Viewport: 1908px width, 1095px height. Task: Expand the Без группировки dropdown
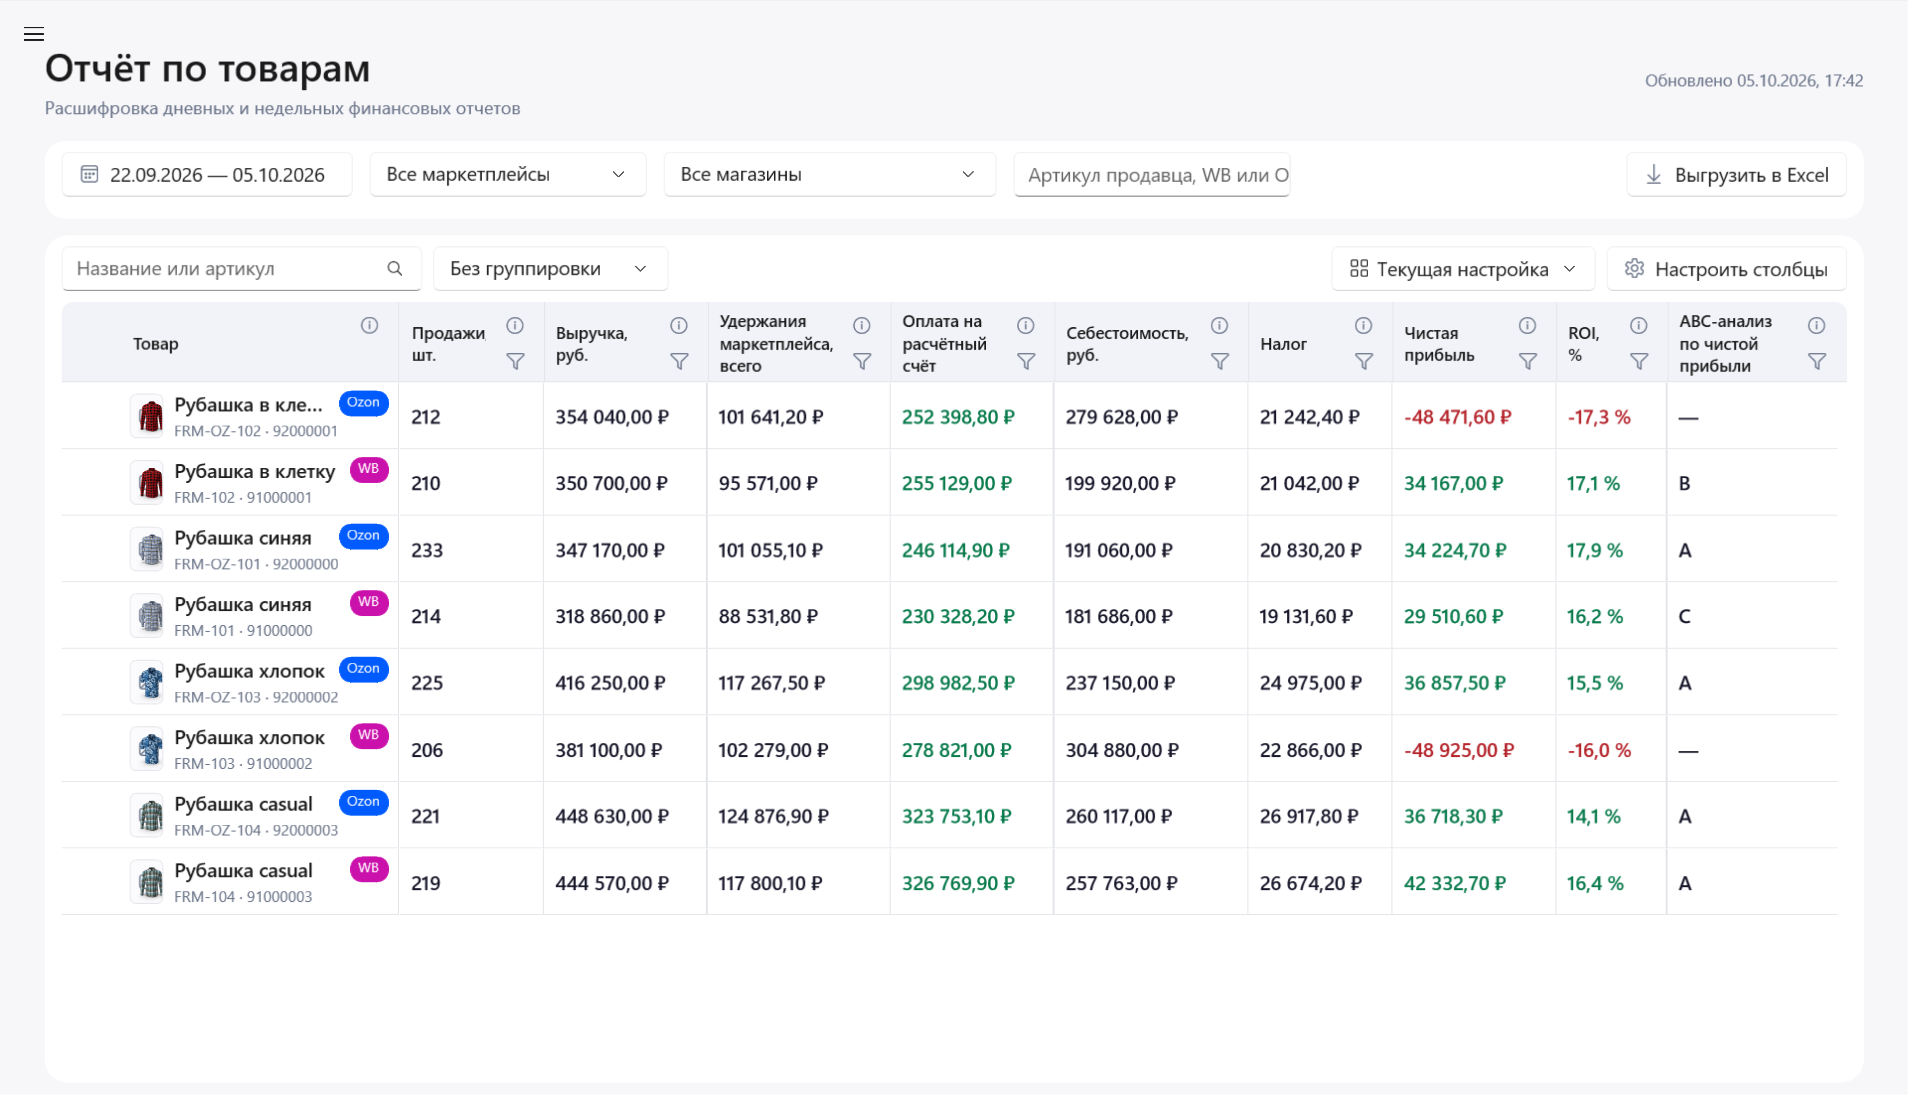[551, 269]
